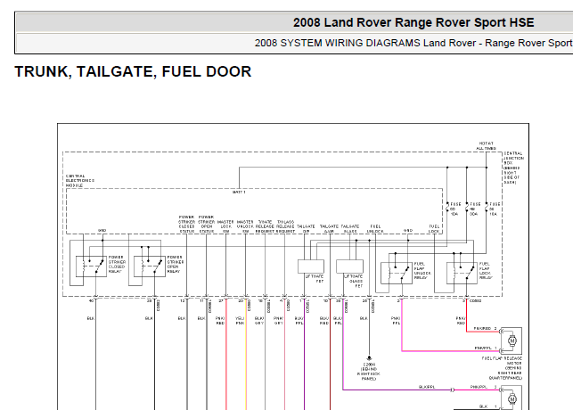Click the "TRUNK, TAILGATE, FUEL DOOR" heading

click(133, 71)
